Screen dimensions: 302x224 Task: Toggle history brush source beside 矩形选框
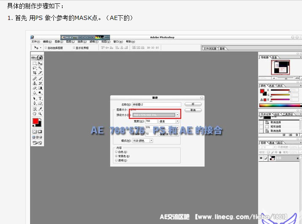(x=261, y=126)
